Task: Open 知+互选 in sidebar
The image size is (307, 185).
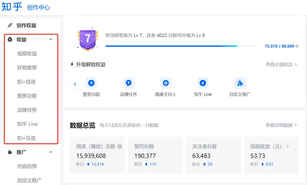Action: (x=26, y=138)
